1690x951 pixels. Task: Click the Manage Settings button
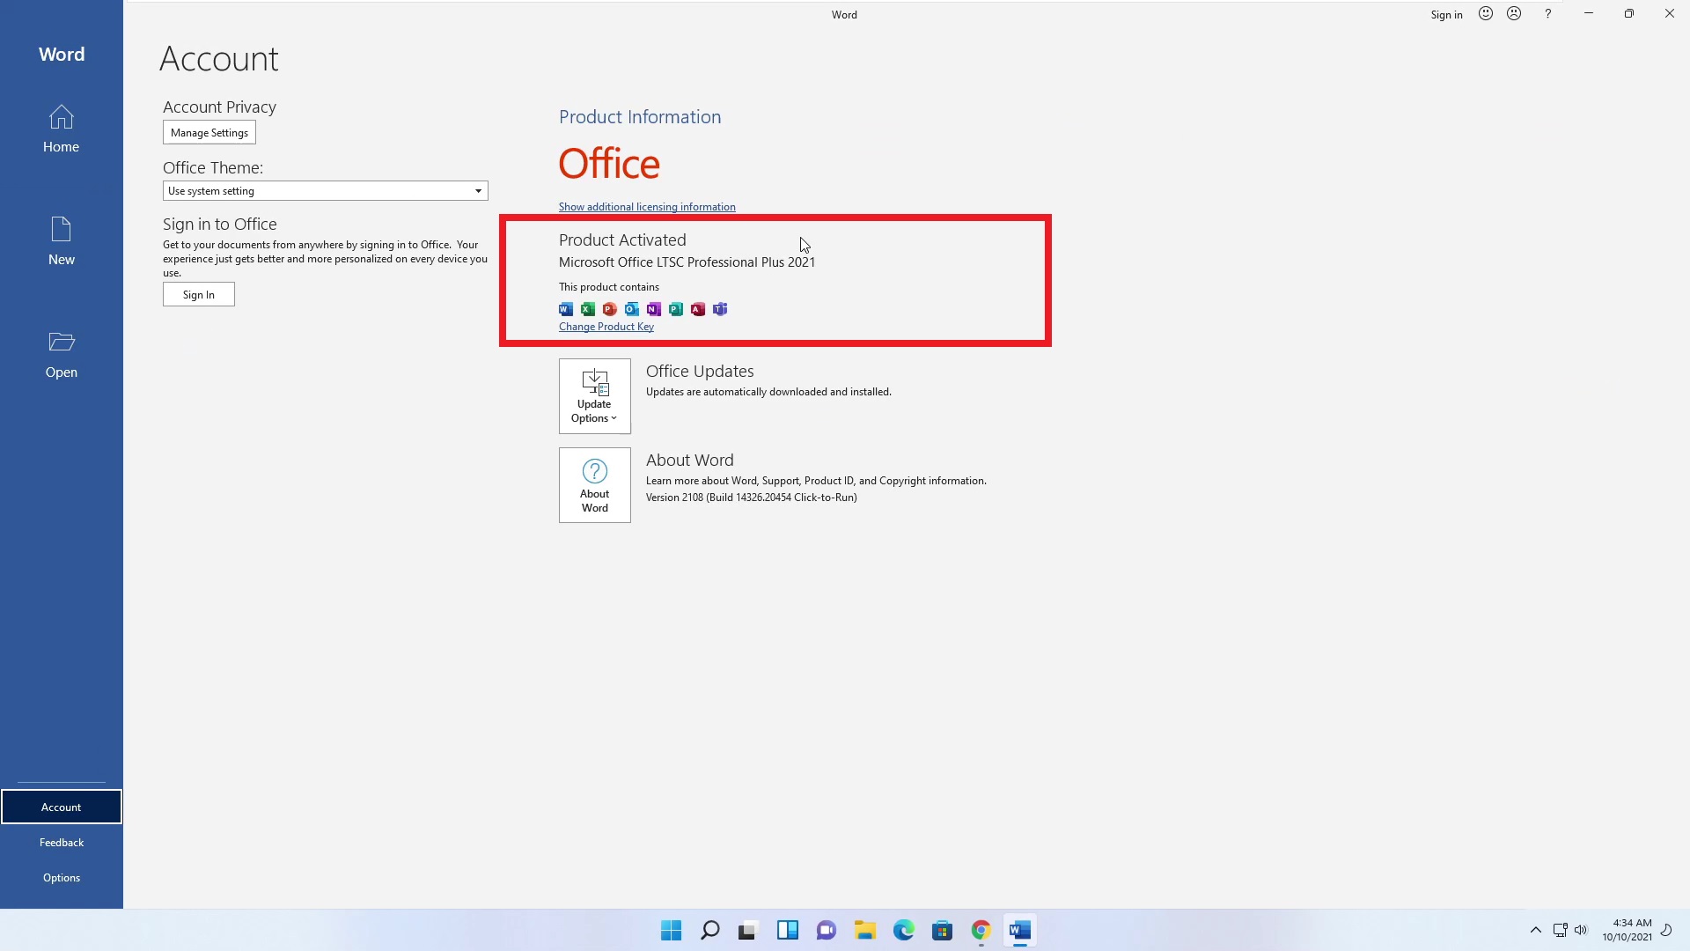(209, 133)
